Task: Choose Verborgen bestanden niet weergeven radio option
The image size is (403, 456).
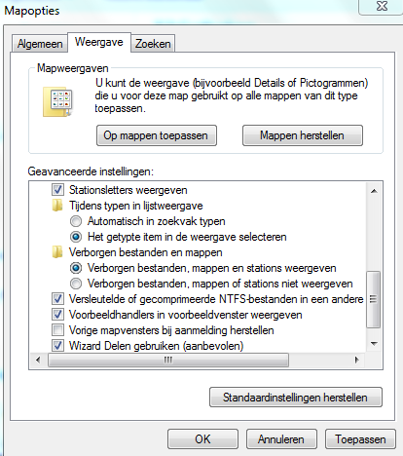Action: point(76,284)
